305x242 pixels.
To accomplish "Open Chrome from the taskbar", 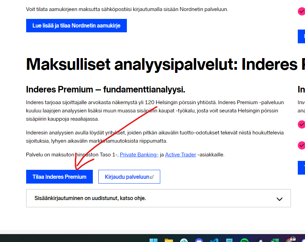I will coord(290,240).
